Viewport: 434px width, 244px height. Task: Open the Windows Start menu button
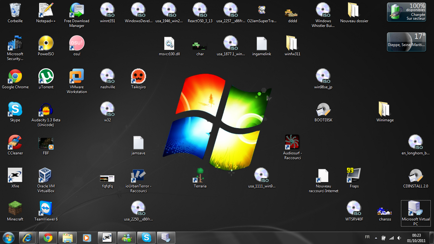[8, 238]
